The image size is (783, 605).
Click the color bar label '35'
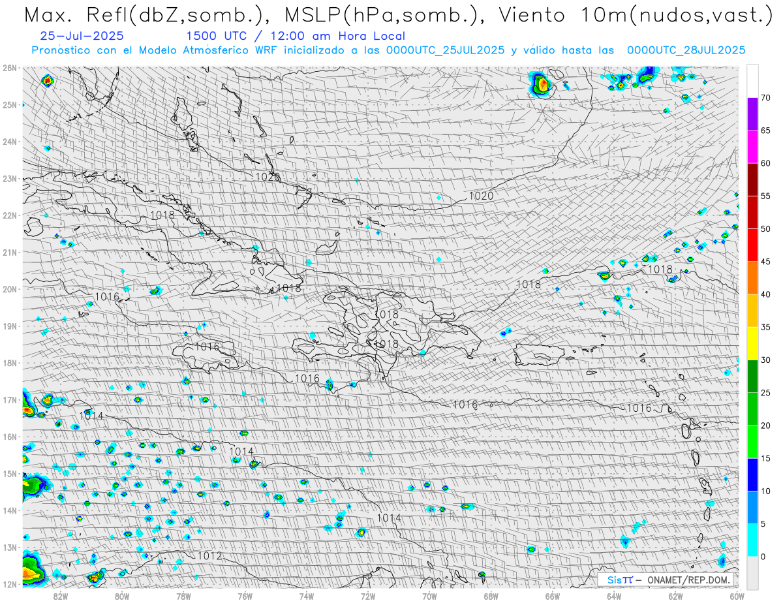[x=766, y=327]
